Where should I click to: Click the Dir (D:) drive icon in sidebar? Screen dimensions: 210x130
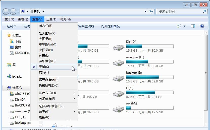pyautogui.click(x=12, y=100)
